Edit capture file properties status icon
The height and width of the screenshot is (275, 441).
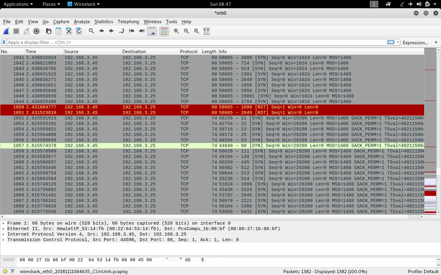click(12, 271)
